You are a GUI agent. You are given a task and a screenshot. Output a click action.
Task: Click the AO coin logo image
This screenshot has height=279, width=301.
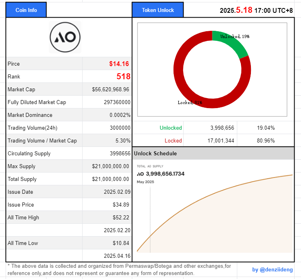click(65, 37)
